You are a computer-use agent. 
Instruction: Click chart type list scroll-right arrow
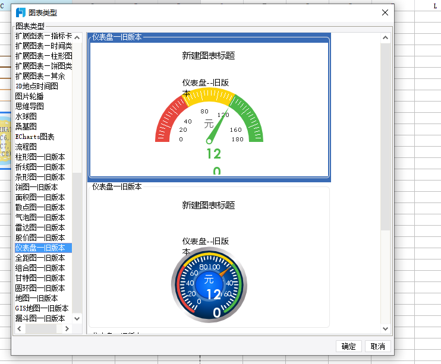click(x=67, y=328)
